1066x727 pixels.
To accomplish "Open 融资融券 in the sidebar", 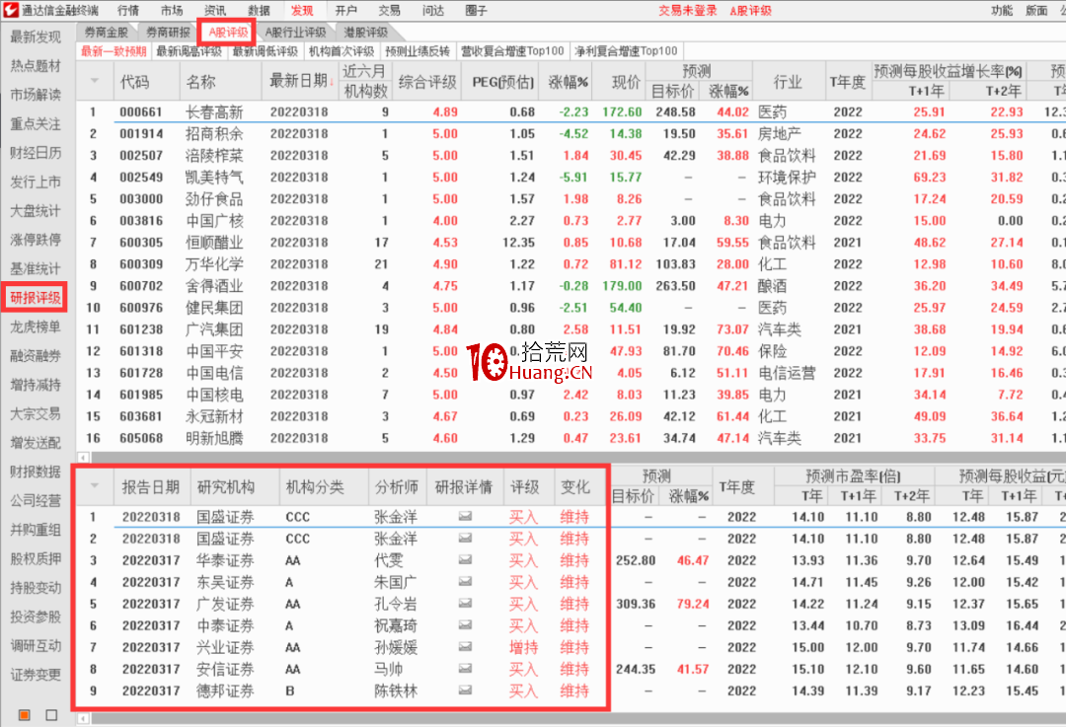I will tap(36, 356).
